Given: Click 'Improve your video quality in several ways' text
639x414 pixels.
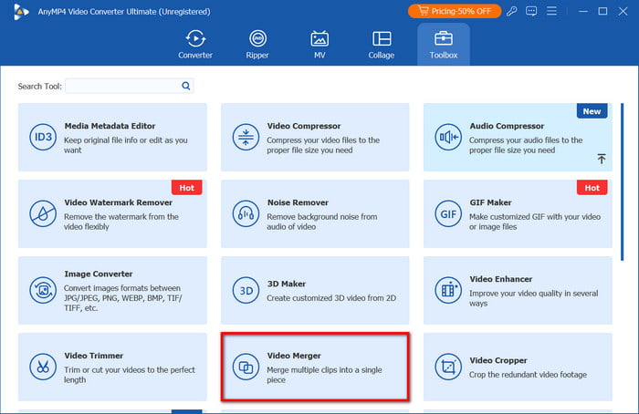Looking at the screenshot, I should pyautogui.click(x=533, y=298).
